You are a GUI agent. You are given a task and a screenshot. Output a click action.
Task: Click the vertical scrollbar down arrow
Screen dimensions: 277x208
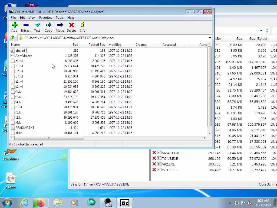(x=210, y=133)
